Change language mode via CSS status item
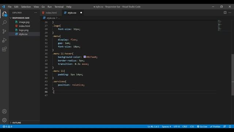The height and width of the screenshot is (132, 234). pyautogui.click(x=192, y=126)
